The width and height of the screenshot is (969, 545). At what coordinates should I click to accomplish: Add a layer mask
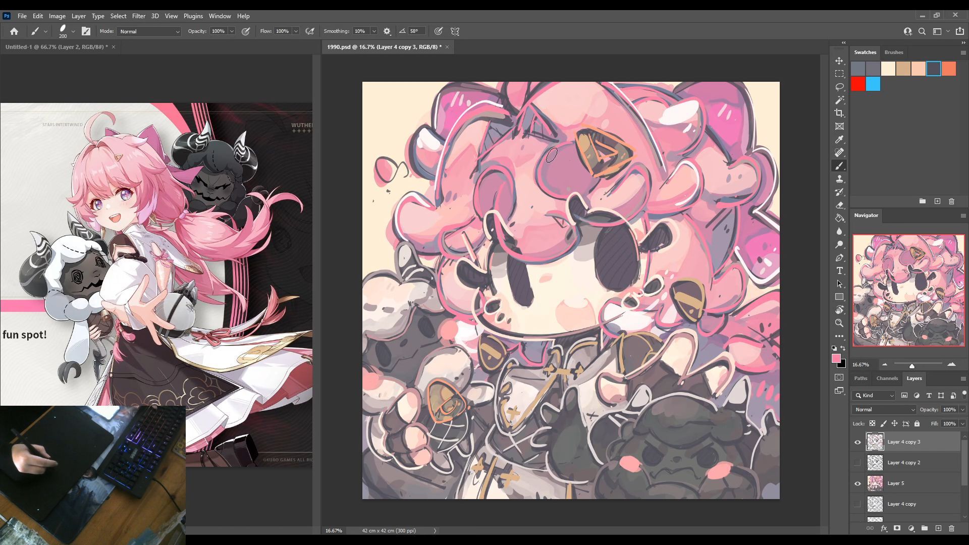click(x=897, y=528)
